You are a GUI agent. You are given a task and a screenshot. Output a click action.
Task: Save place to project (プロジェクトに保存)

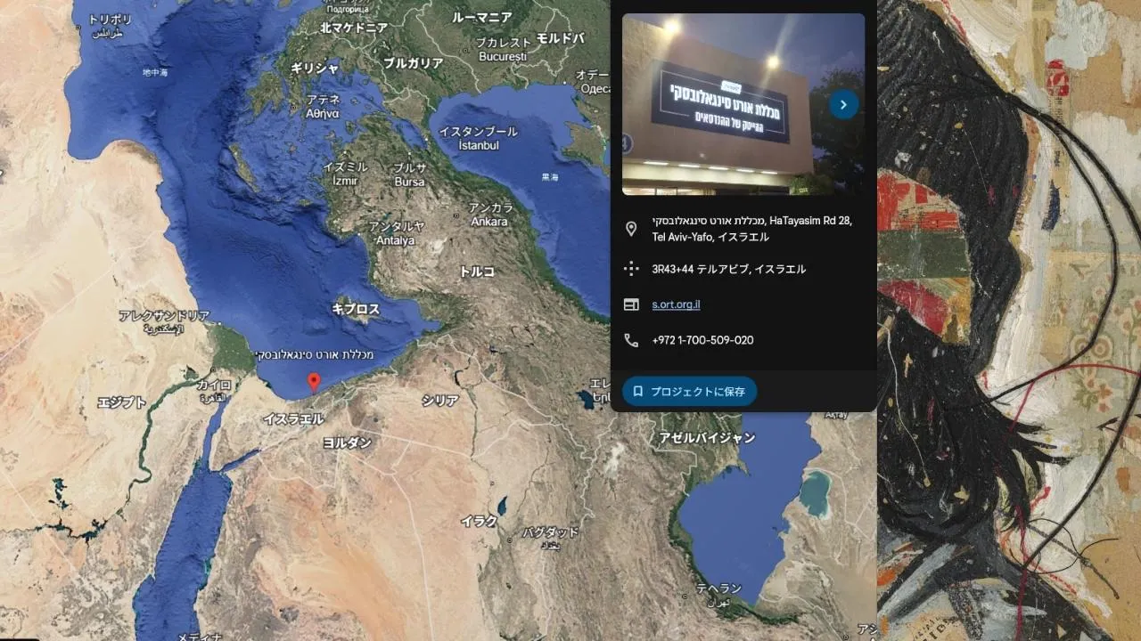tap(689, 391)
